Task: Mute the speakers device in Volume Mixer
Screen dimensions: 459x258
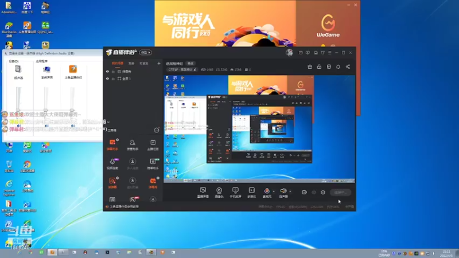Action: click(19, 126)
